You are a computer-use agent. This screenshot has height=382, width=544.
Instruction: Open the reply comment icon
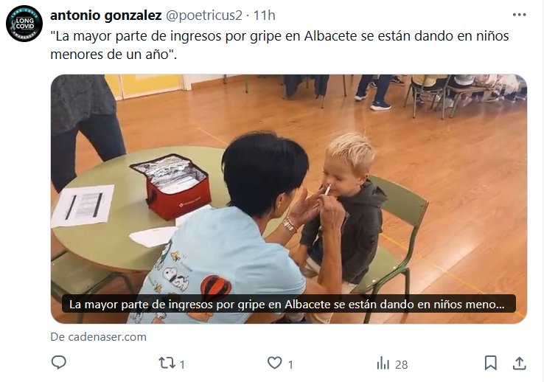click(x=59, y=363)
